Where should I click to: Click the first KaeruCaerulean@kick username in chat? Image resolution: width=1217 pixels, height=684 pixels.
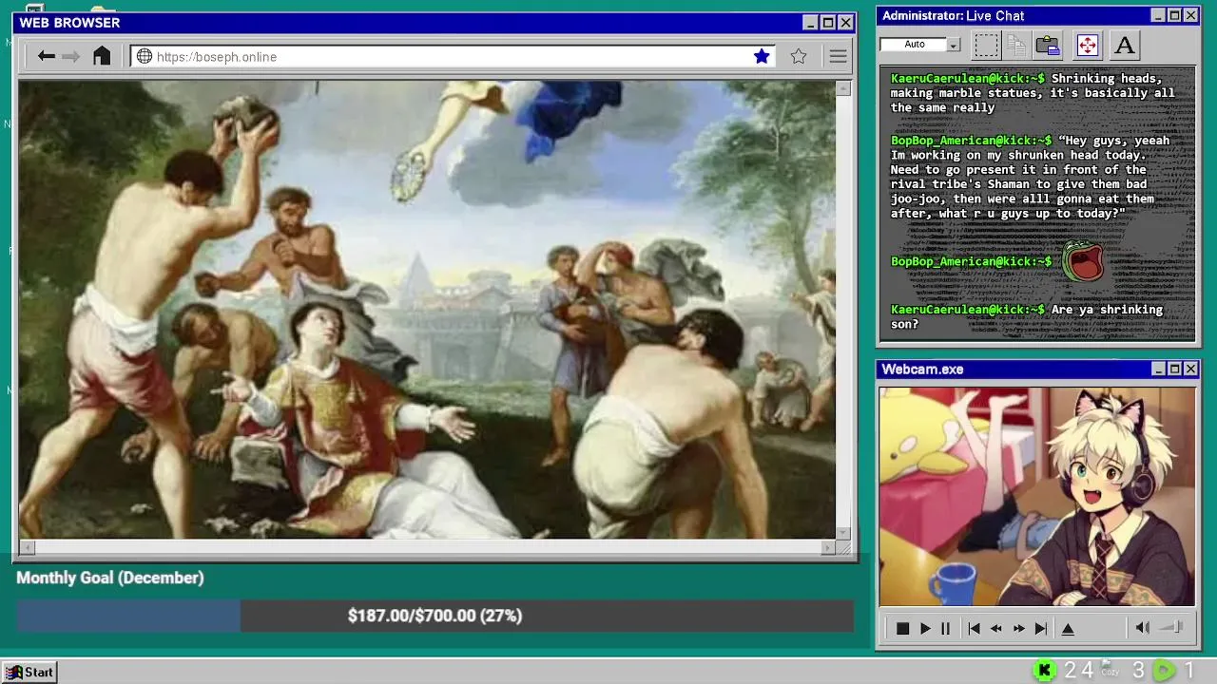pos(967,78)
